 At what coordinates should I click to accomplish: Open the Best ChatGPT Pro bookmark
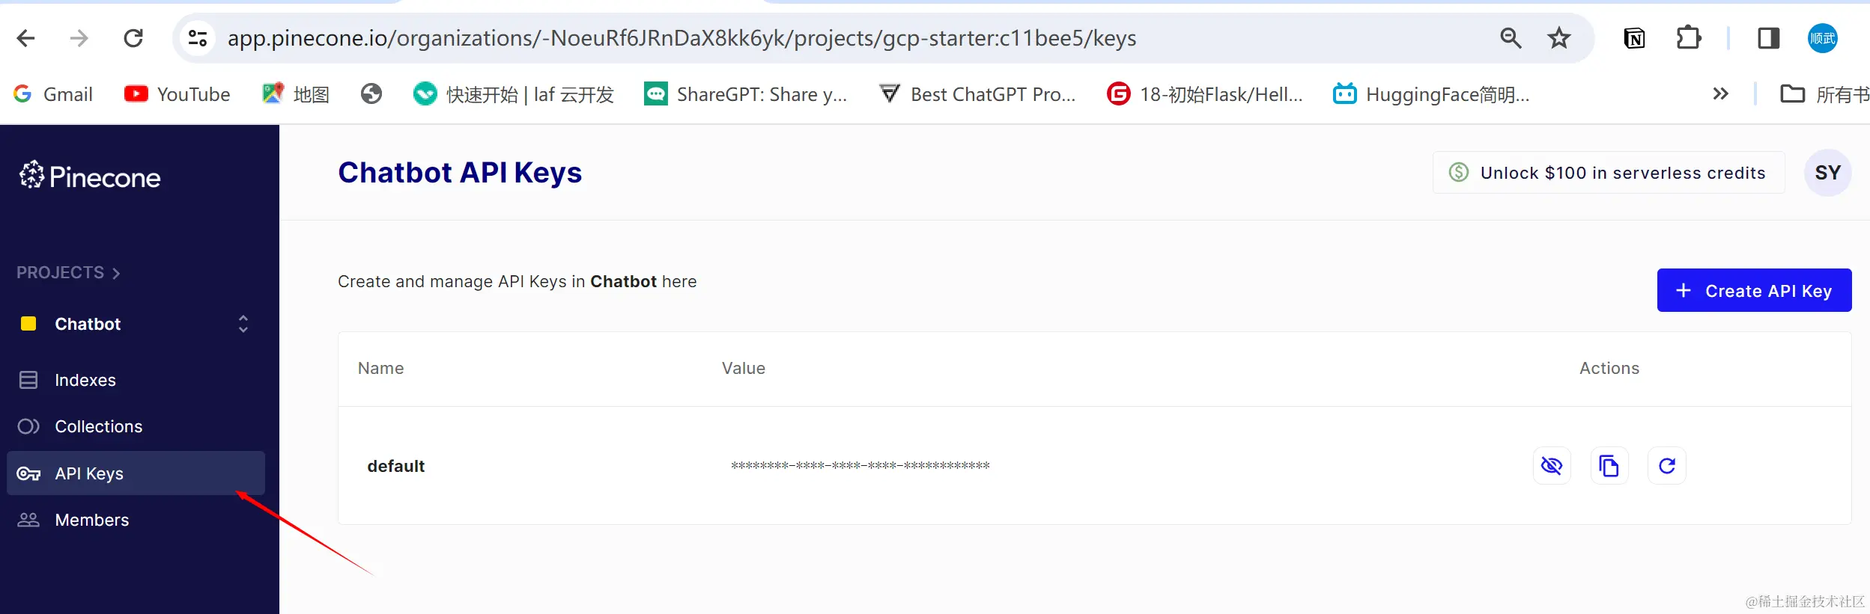click(977, 94)
